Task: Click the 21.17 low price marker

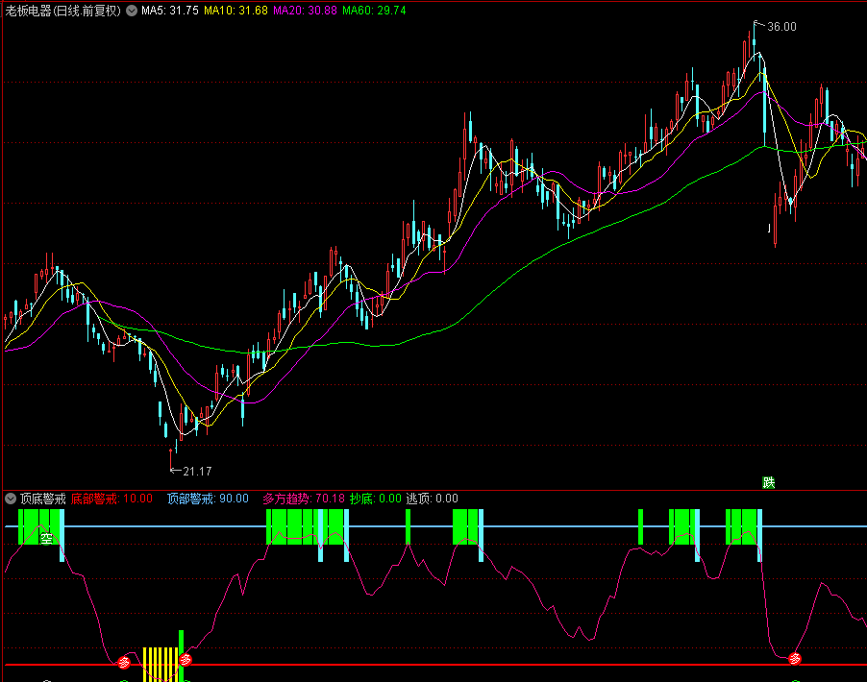Action: point(197,472)
